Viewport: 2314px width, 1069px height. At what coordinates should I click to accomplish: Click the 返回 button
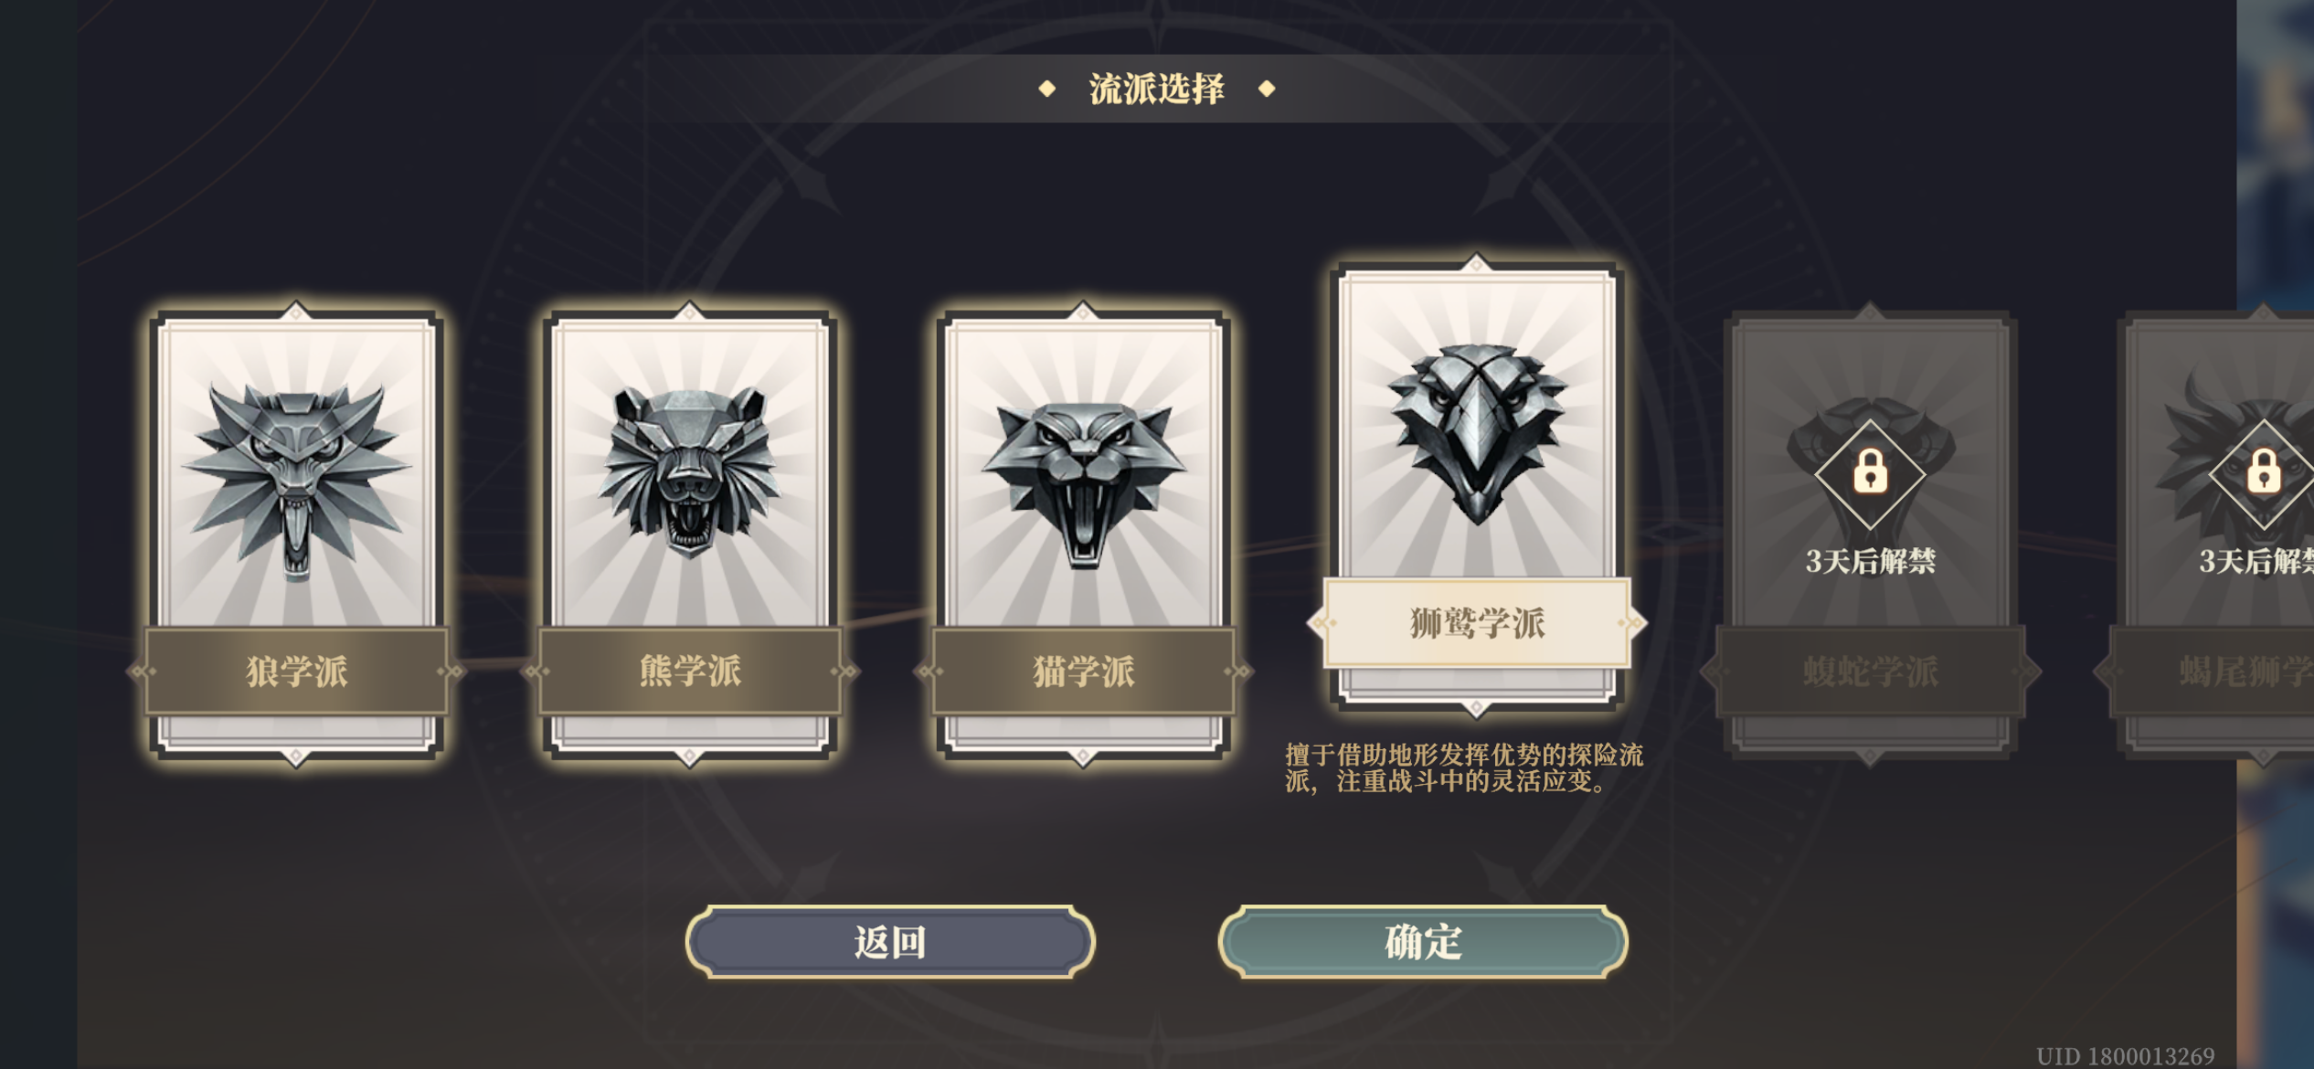890,942
